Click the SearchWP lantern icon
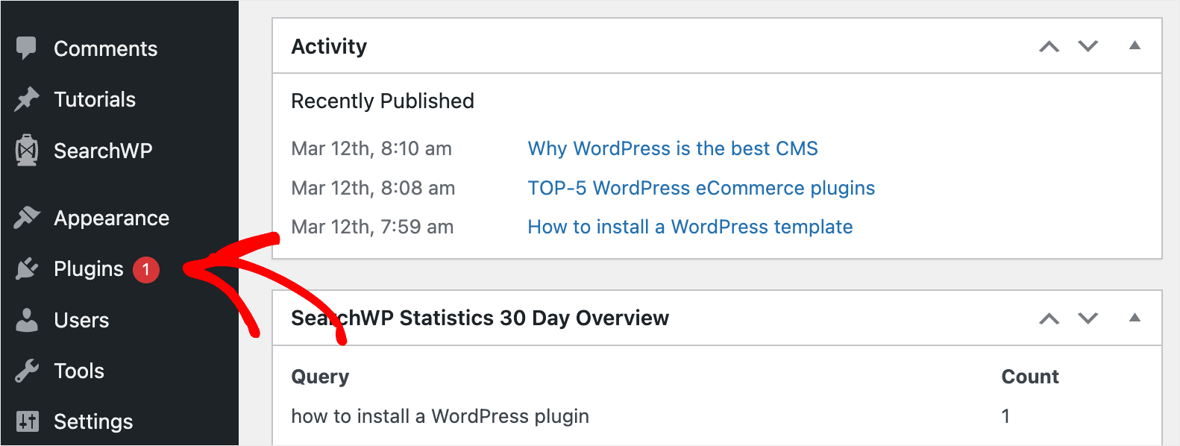 [27, 150]
